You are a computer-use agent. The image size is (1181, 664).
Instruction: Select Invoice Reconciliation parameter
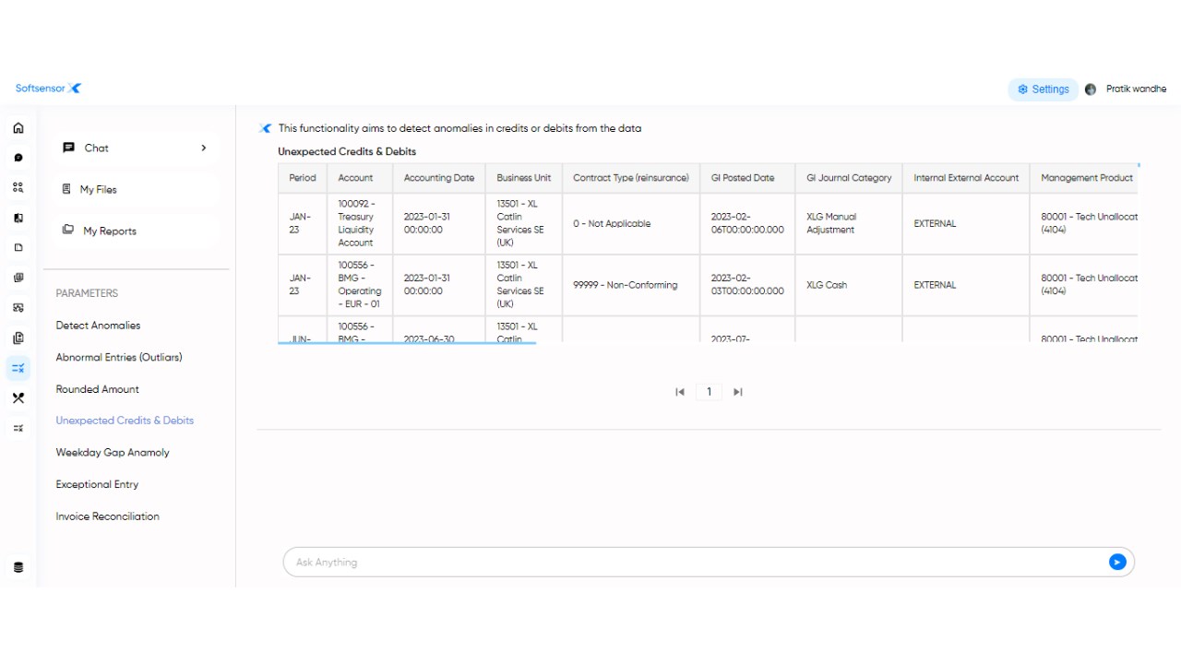pyautogui.click(x=107, y=516)
